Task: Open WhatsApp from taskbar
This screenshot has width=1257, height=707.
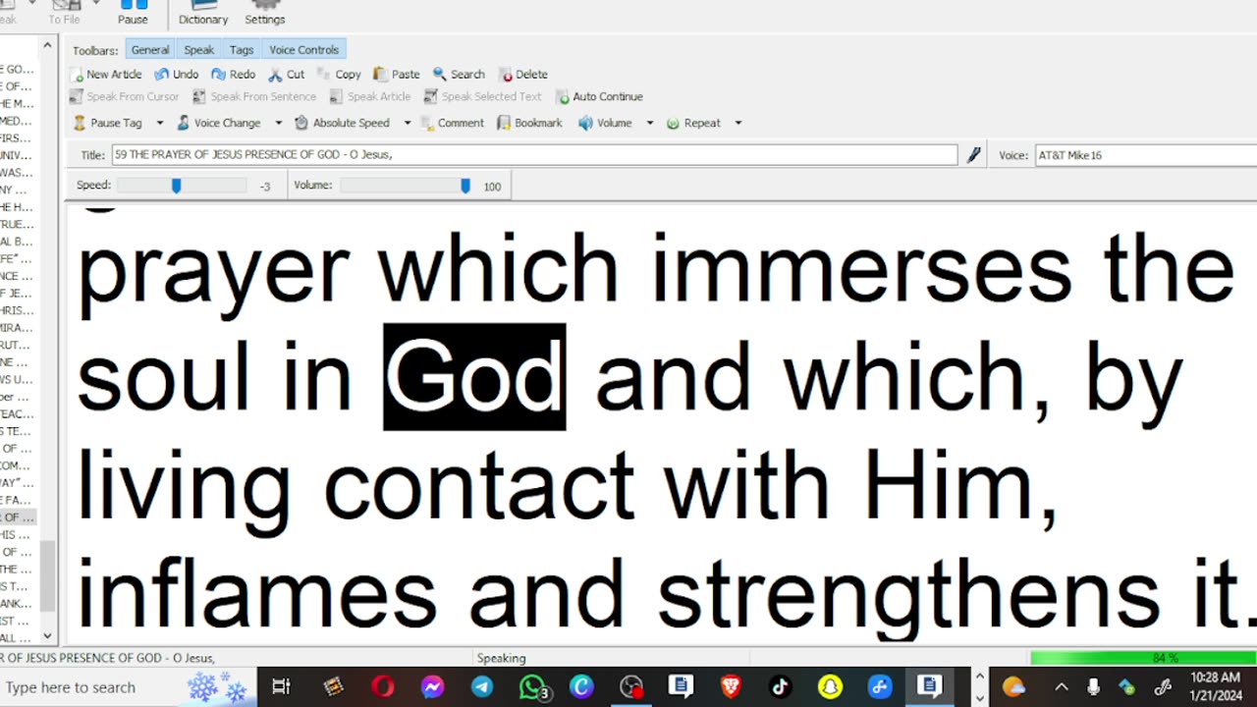Action: click(532, 687)
